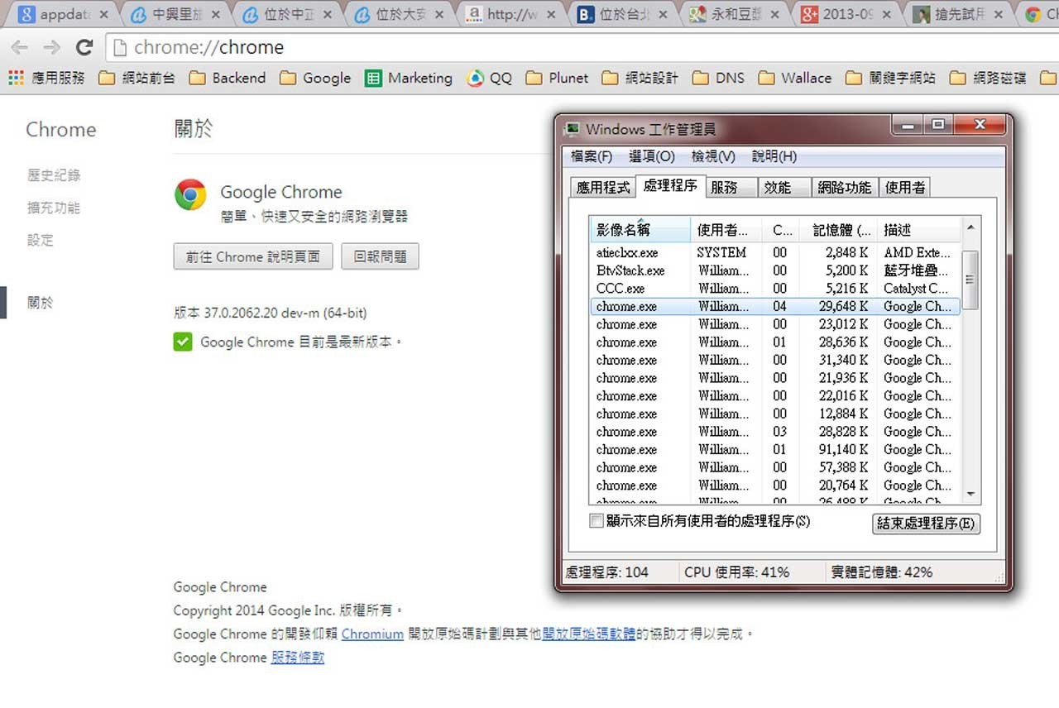Switch to the 應用程式 tab
This screenshot has width=1059, height=708.
[603, 188]
